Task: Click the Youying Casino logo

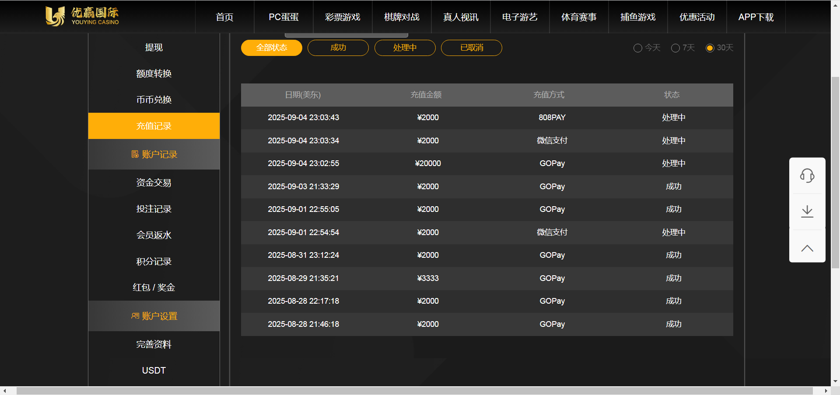Action: 82,16
